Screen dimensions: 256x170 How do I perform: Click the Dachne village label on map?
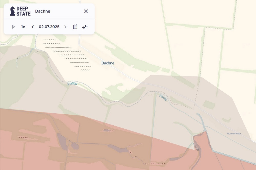(x=108, y=63)
